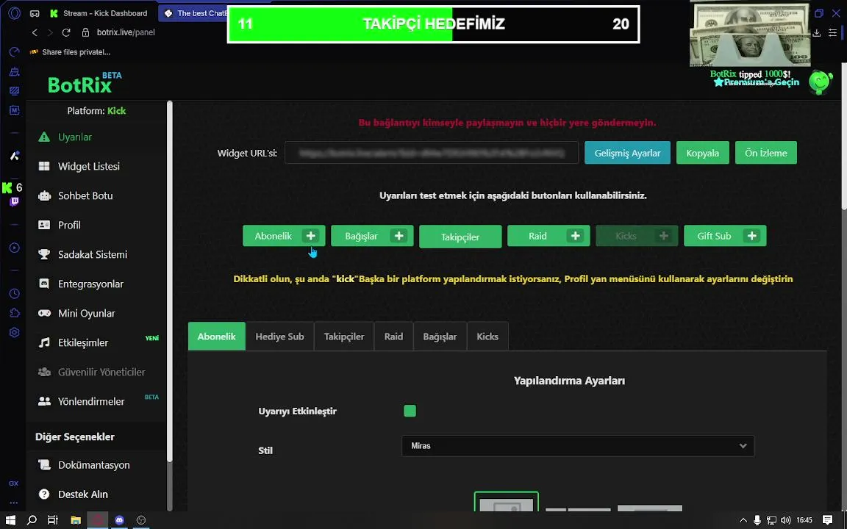Open Dokümantasyon scroll icon
This screenshot has height=529, width=847.
click(x=44, y=465)
